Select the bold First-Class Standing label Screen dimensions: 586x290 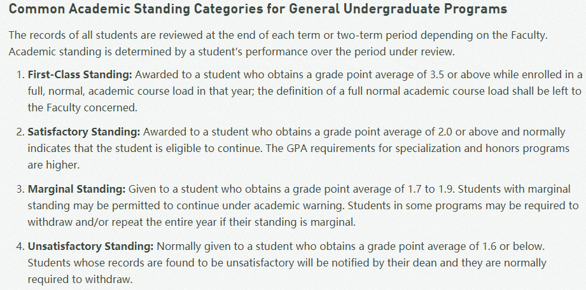(x=79, y=75)
